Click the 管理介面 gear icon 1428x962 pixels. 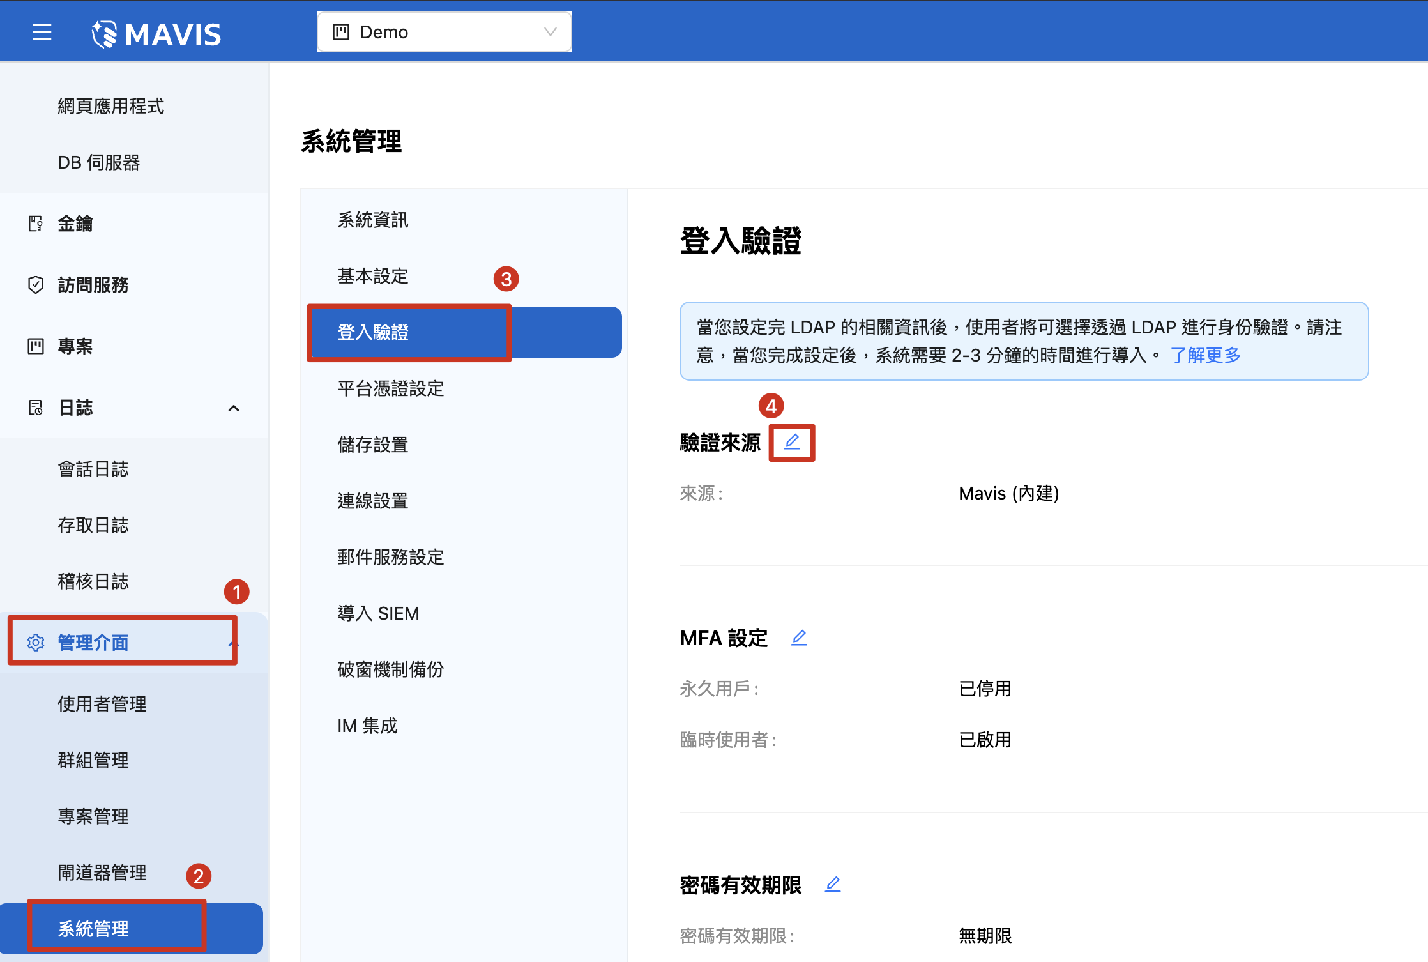pos(36,643)
